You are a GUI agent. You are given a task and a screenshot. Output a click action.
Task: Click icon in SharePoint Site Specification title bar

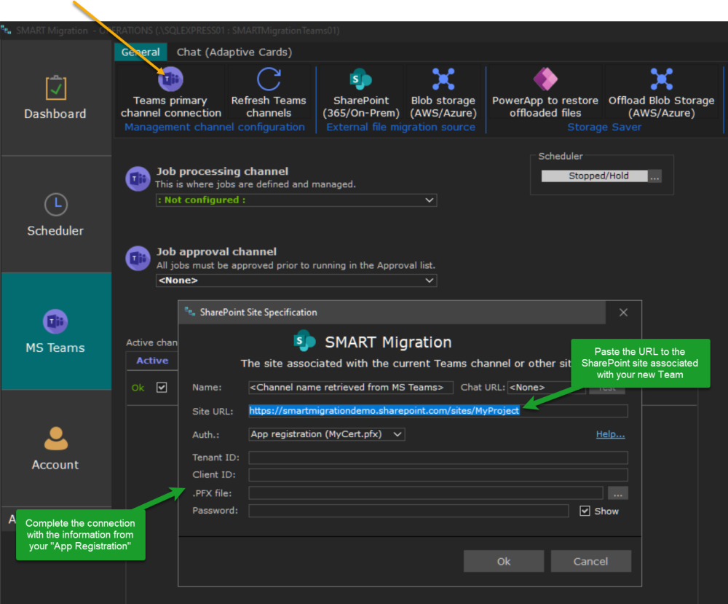tap(190, 312)
